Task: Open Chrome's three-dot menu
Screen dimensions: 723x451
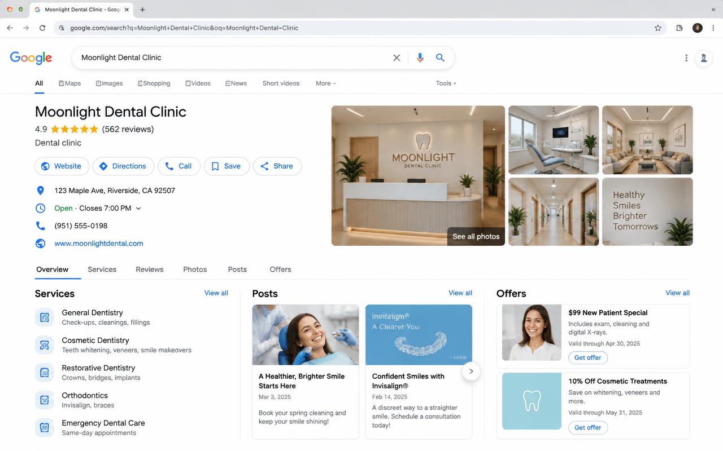Action: [714, 28]
